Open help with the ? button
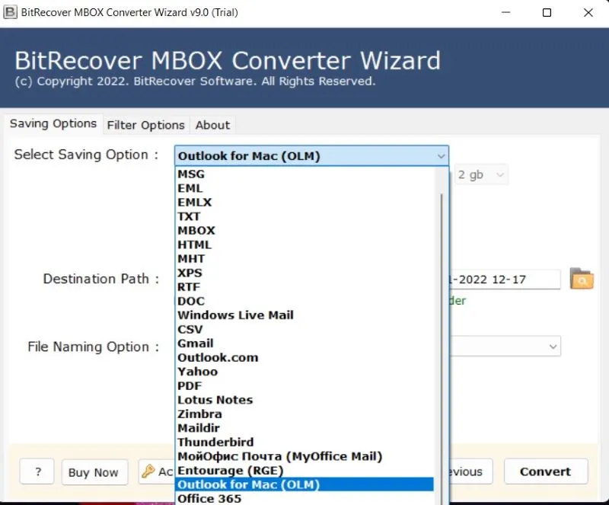The width and height of the screenshot is (609, 505). 37,471
